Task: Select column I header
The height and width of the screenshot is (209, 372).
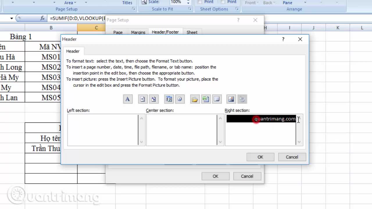Action: [x=289, y=28]
